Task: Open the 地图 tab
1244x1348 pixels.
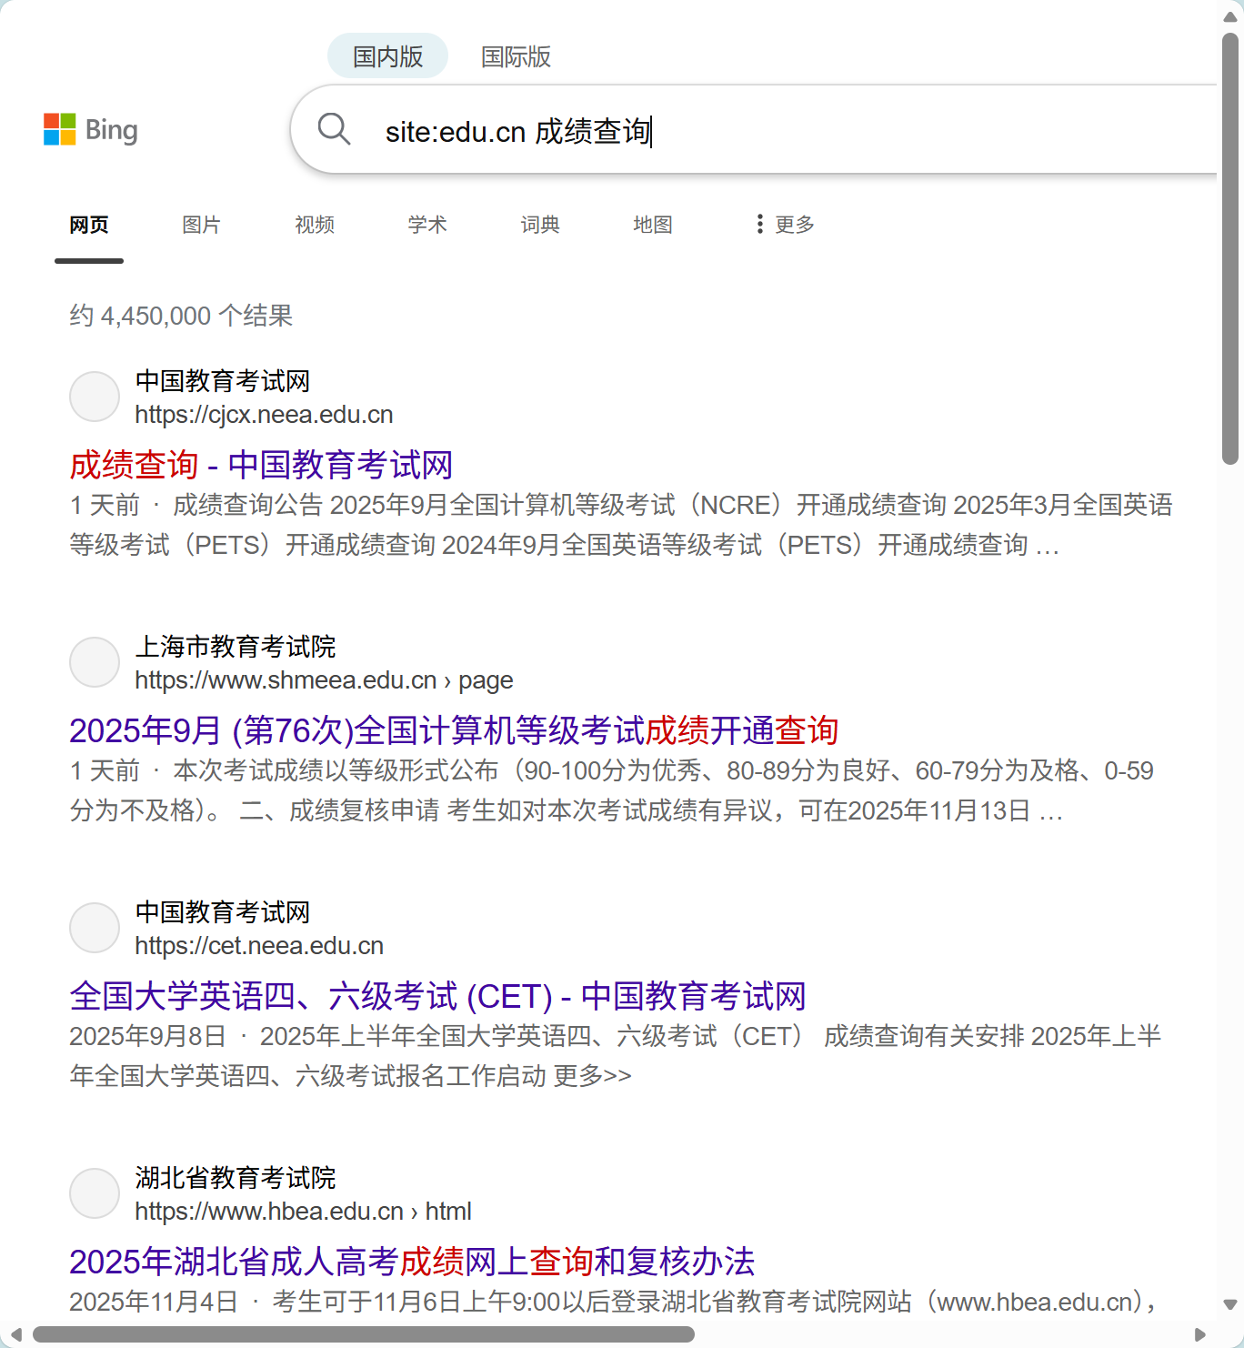Action: pos(653,225)
